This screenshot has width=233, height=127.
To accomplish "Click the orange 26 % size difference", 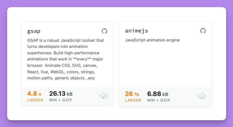I will tap(129, 94).
